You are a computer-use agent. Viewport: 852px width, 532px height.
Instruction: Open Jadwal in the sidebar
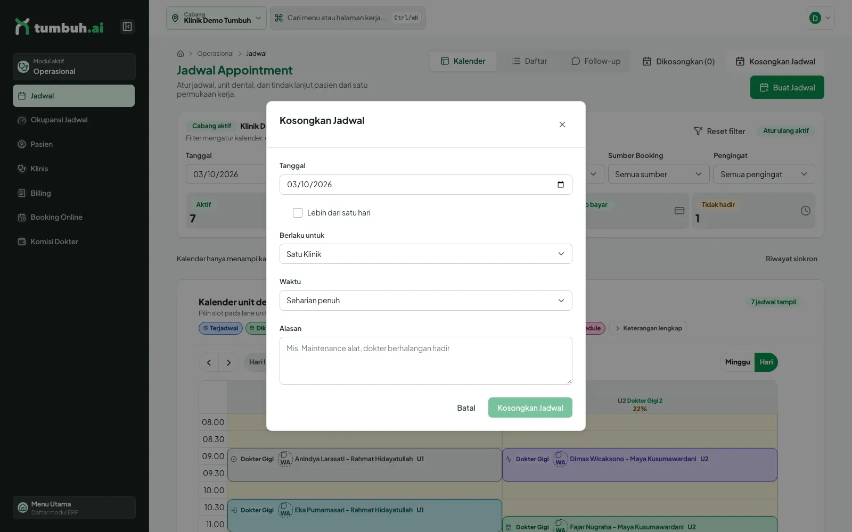[x=73, y=96]
